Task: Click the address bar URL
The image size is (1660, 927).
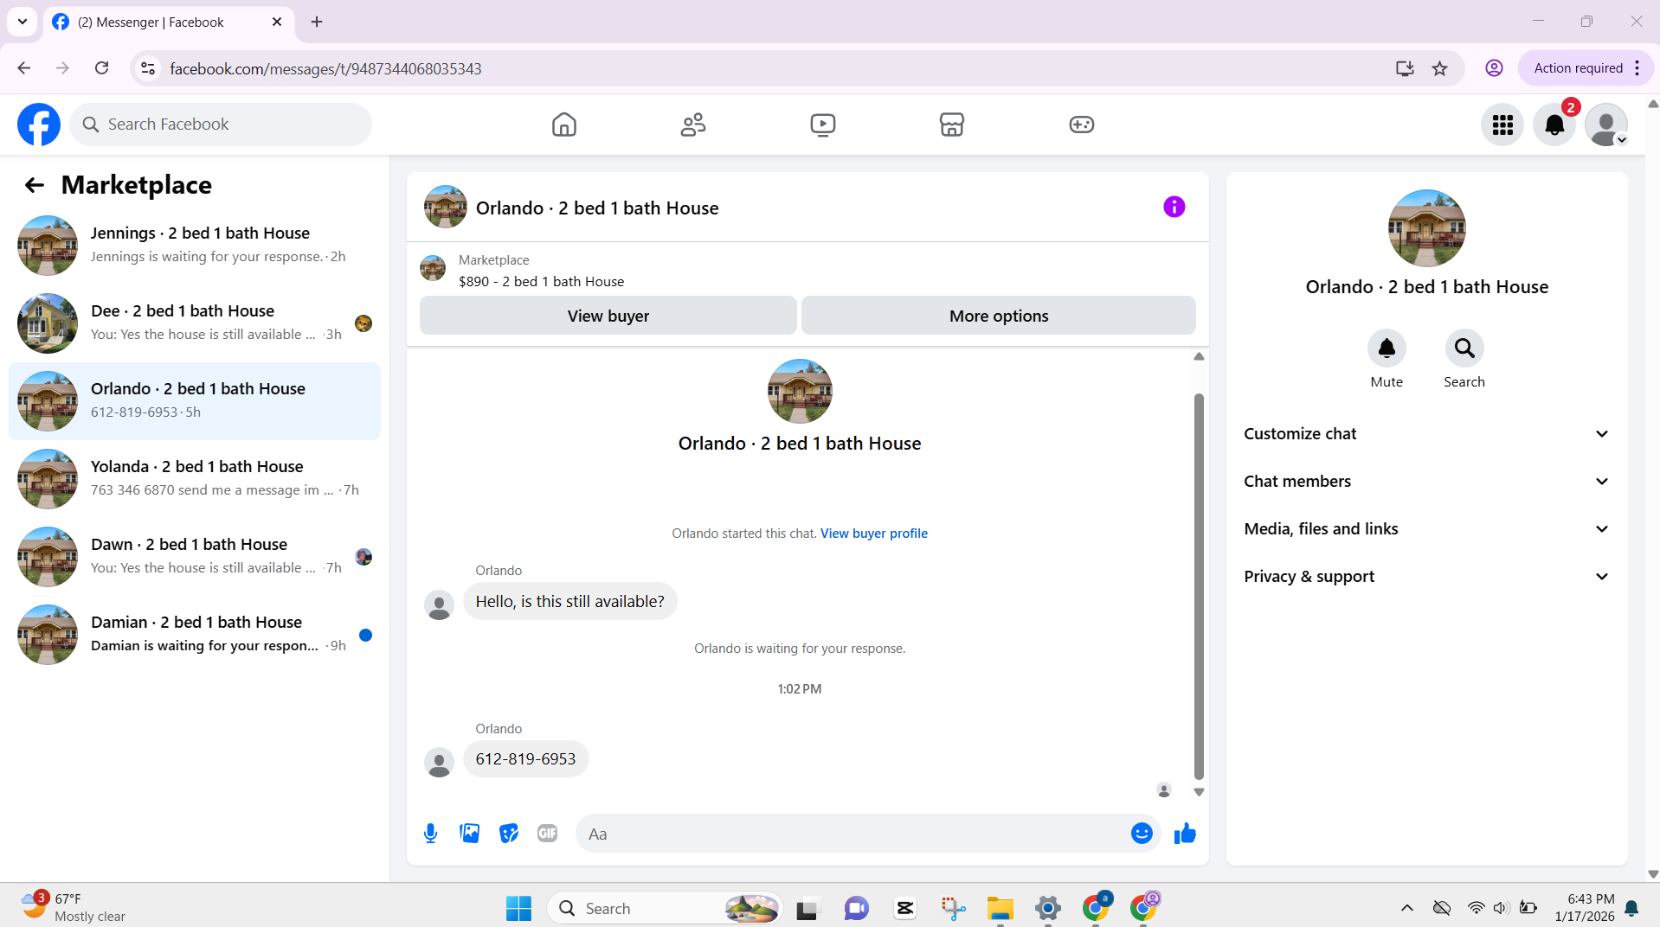Action: [325, 68]
